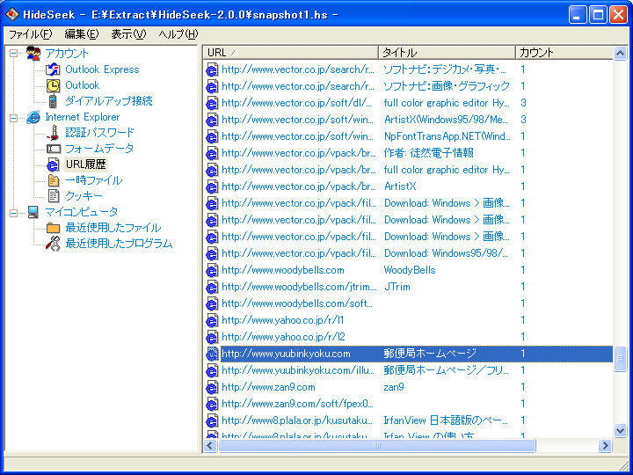The width and height of the screenshot is (633, 475).
Task: Sort by the URL column header
Action: pos(291,53)
